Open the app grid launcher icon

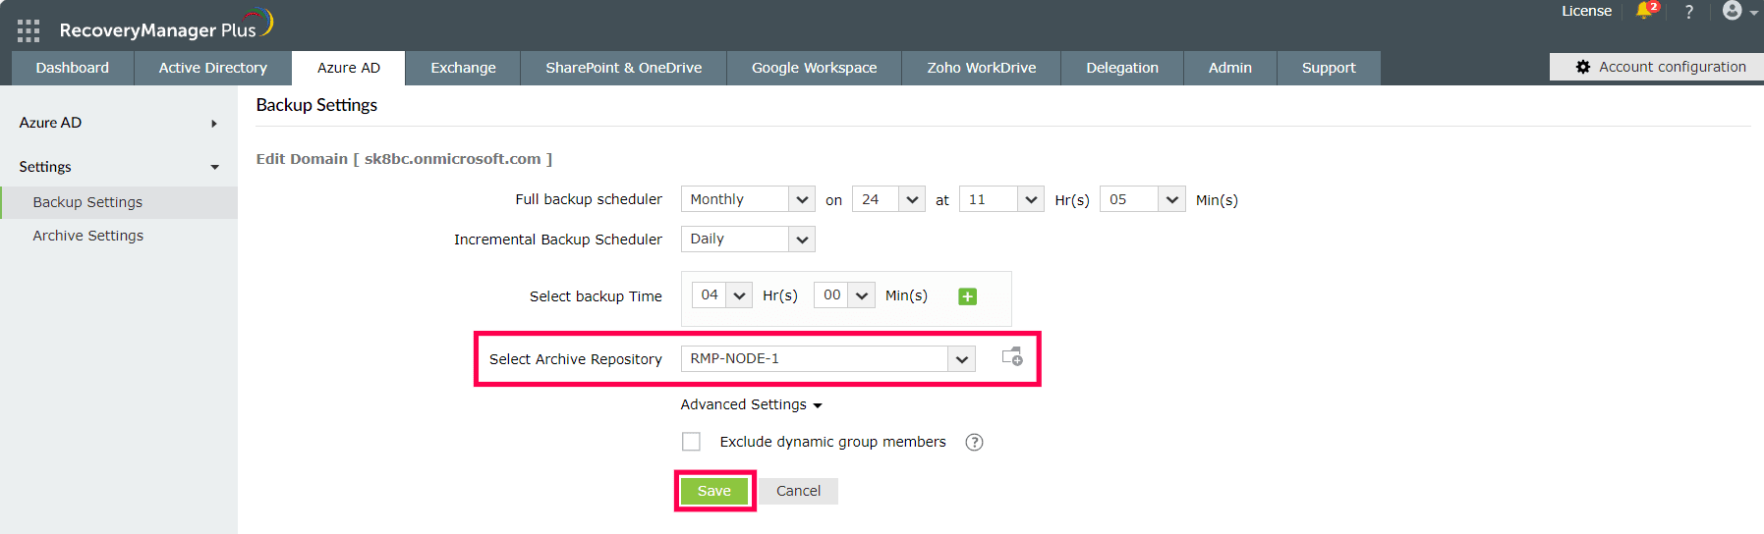click(28, 30)
